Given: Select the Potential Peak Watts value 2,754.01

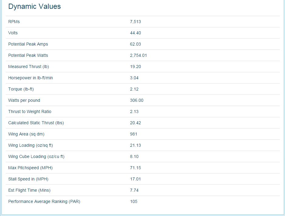Looking at the screenshot, I should [x=138, y=55].
